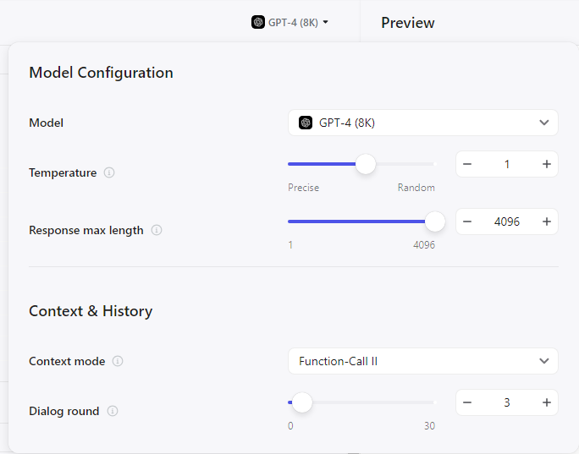Click the Dialog round info icon
Image resolution: width=579 pixels, height=454 pixels.
coord(113,411)
